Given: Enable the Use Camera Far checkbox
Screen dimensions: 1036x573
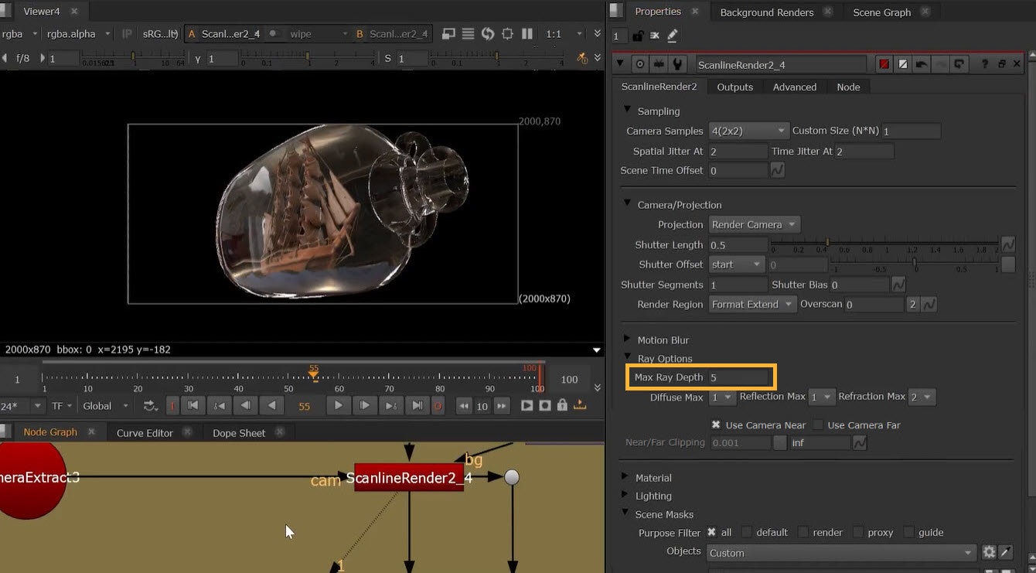Looking at the screenshot, I should coord(818,425).
